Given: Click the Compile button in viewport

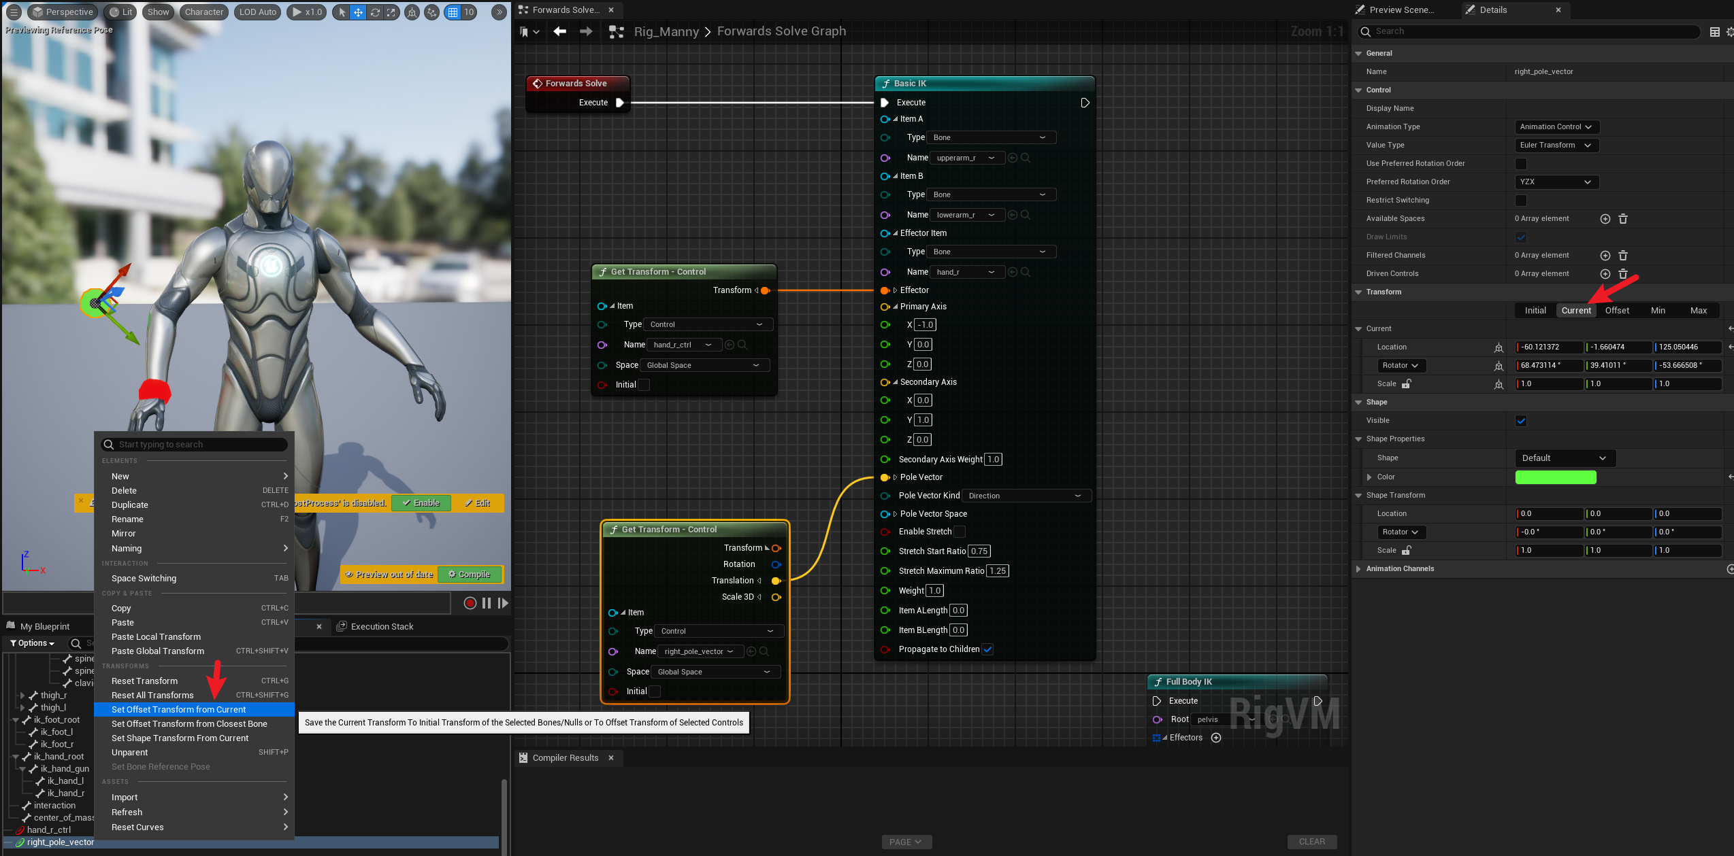Looking at the screenshot, I should (x=470, y=575).
